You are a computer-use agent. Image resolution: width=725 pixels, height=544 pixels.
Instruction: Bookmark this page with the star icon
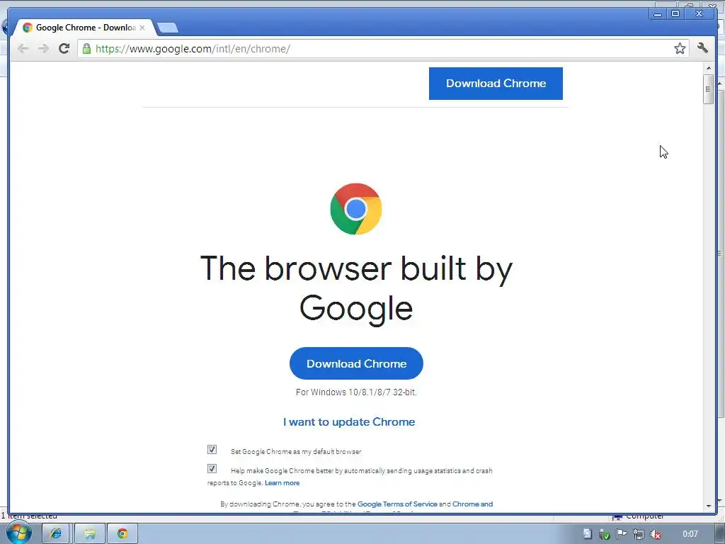pyautogui.click(x=680, y=48)
